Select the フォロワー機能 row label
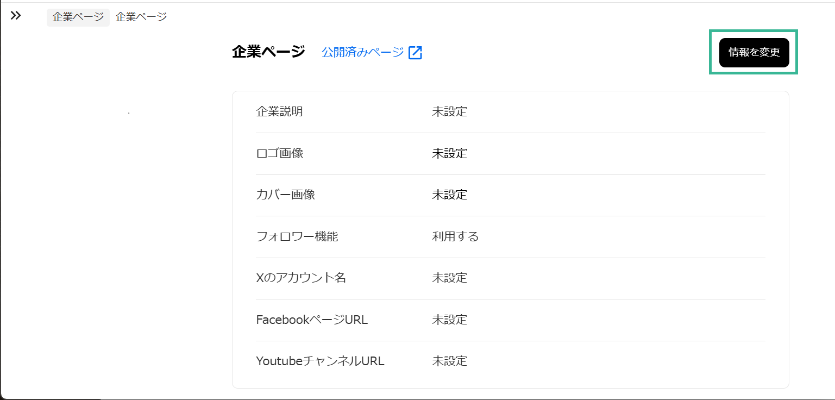 297,236
